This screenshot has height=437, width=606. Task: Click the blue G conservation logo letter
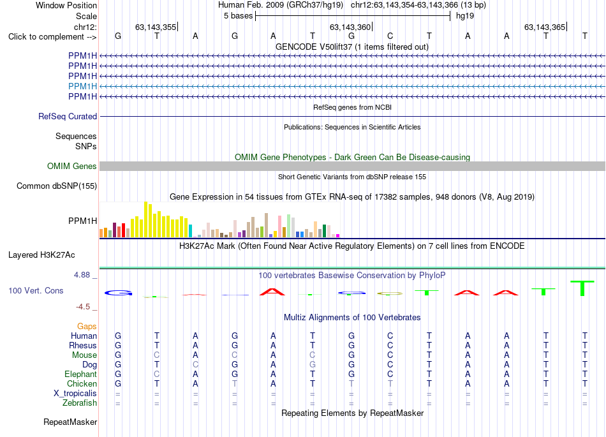coord(118,293)
